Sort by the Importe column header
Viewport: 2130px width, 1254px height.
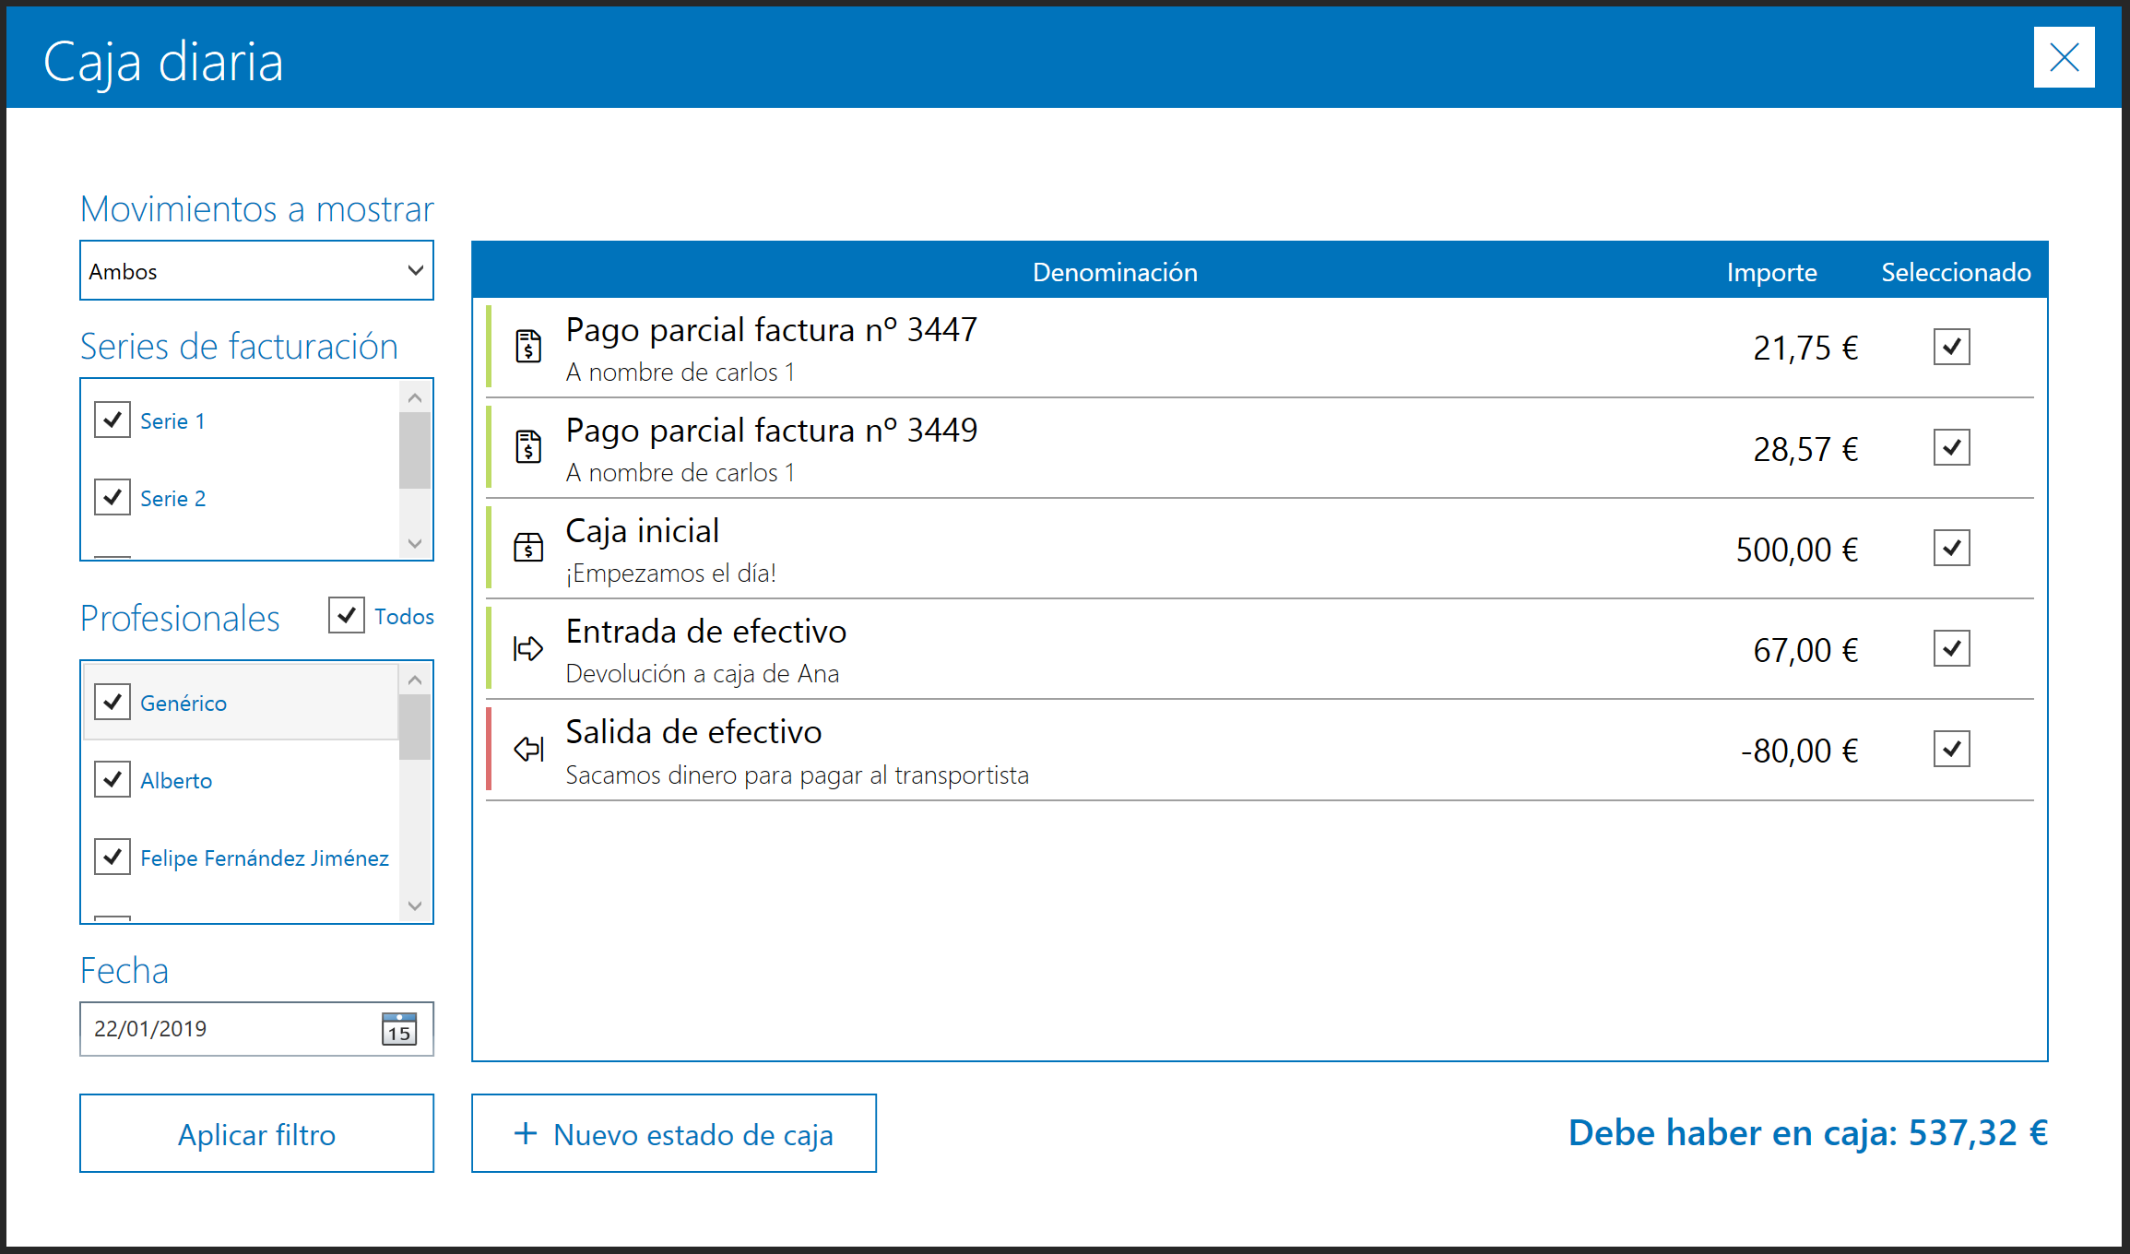[1771, 272]
